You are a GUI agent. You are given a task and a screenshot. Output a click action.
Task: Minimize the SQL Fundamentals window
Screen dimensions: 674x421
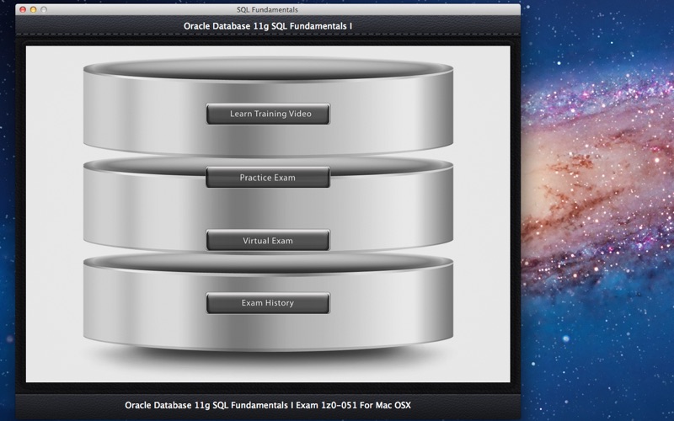tap(33, 9)
